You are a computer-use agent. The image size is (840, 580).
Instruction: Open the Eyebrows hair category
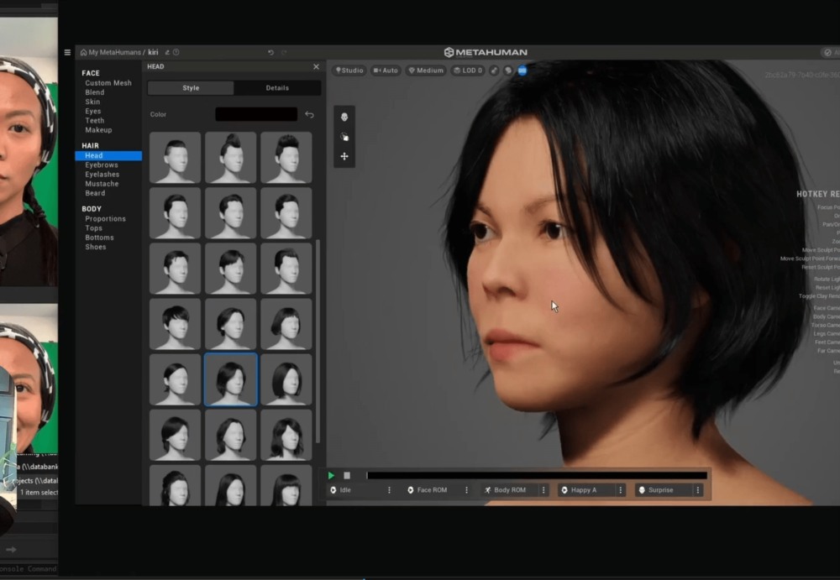pos(102,165)
